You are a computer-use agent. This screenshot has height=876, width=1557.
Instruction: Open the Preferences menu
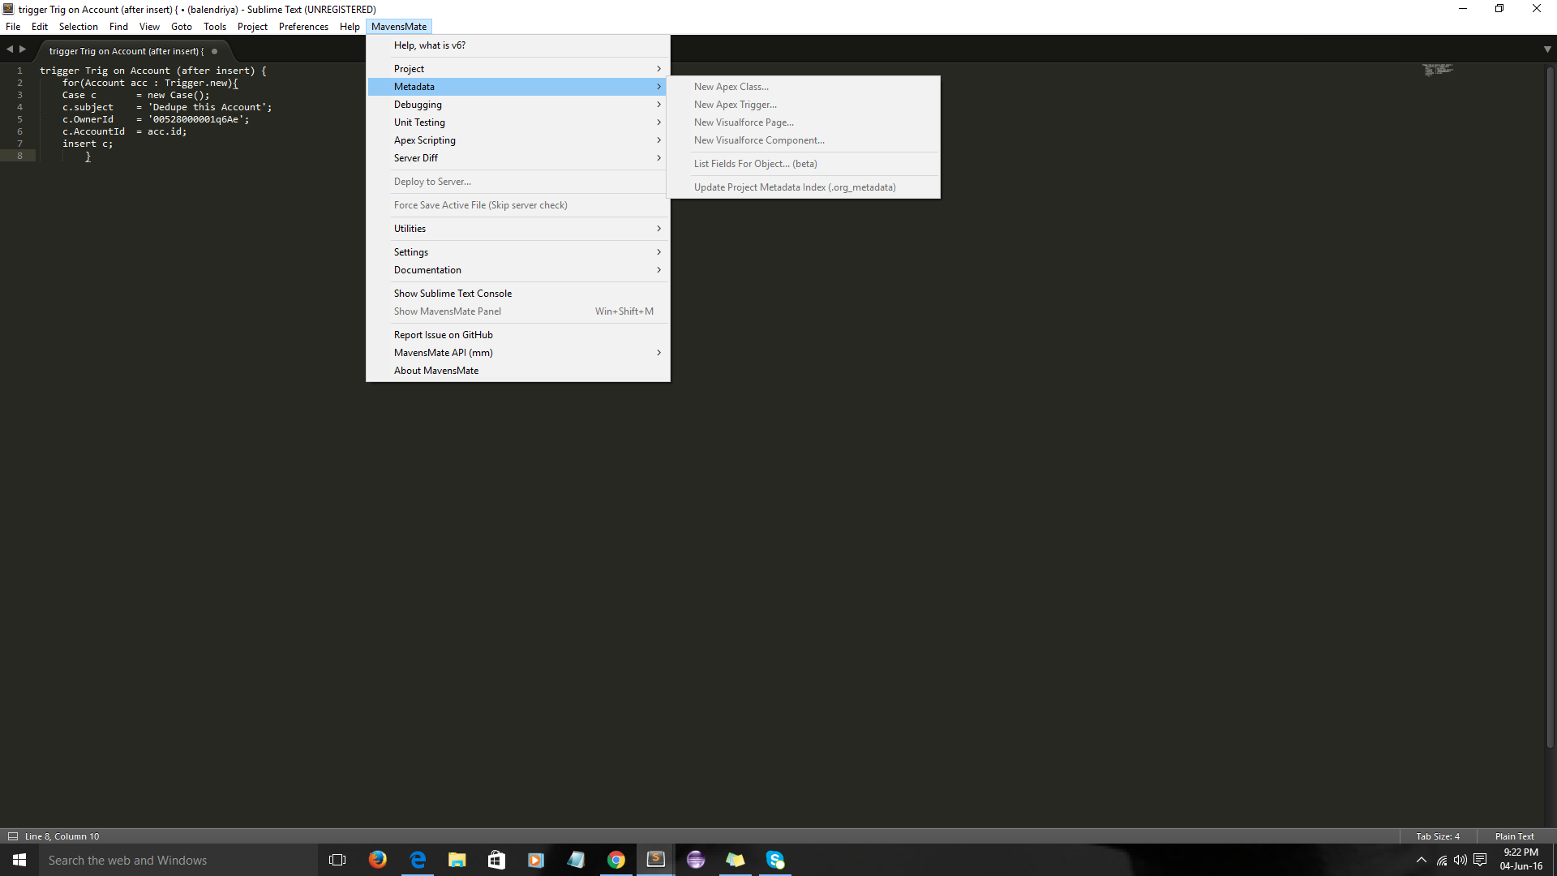(x=303, y=27)
